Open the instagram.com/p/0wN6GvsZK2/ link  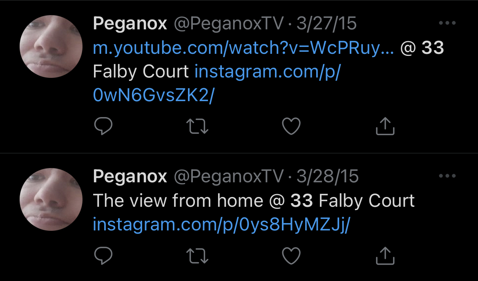click(217, 84)
